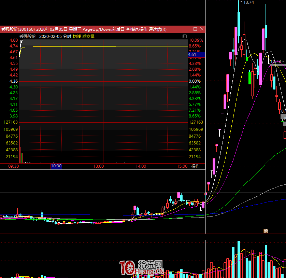Select the 成交量 label in chart header

(88, 36)
